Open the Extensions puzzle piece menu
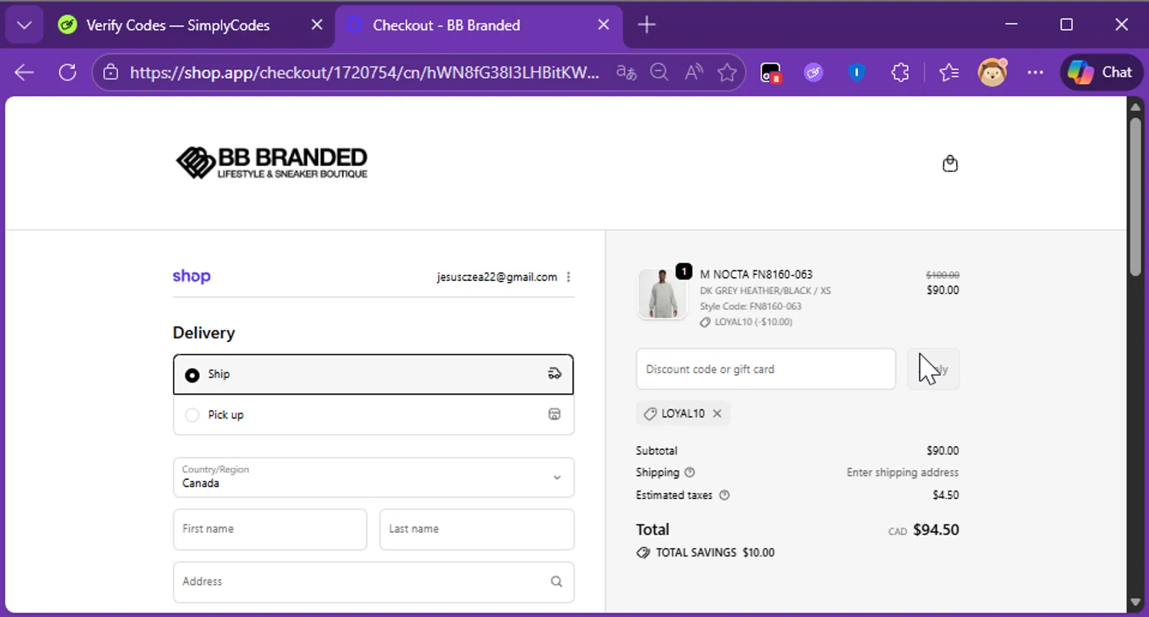The width and height of the screenshot is (1149, 617). tap(900, 73)
